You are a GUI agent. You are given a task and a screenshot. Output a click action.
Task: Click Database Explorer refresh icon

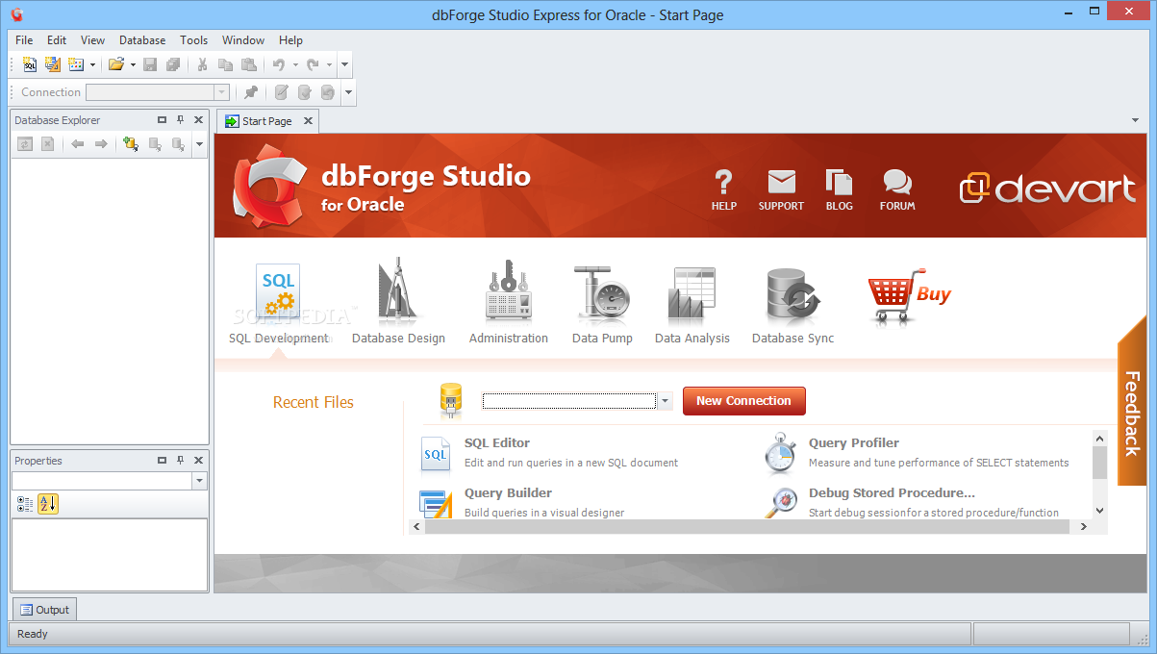25,144
